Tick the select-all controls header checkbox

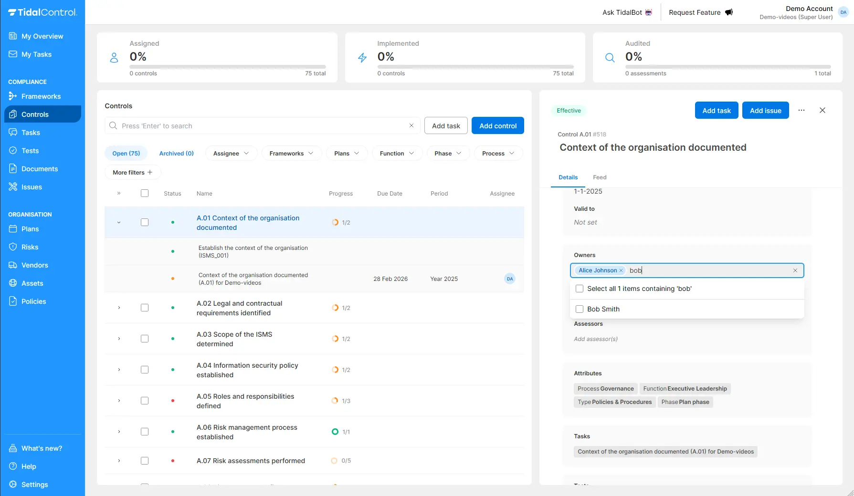click(145, 194)
